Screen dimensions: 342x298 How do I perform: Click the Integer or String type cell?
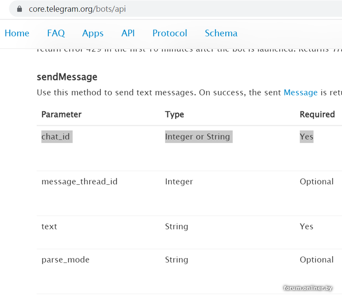pos(198,137)
